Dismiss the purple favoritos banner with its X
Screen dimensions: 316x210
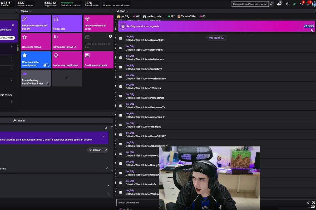point(103,136)
